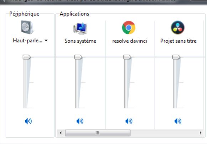The width and height of the screenshot is (207, 144).
Task: Click the right arrow of horizontal scrollbar
Action: point(201,133)
